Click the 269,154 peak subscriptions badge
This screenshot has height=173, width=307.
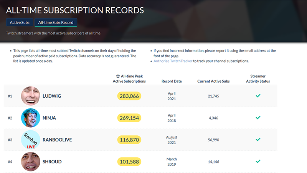tap(129, 118)
